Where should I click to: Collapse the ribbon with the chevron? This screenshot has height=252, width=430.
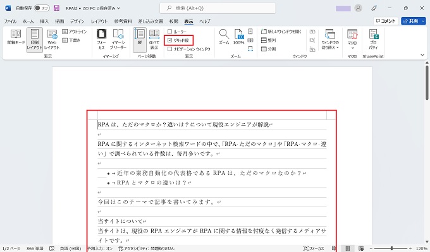point(422,55)
